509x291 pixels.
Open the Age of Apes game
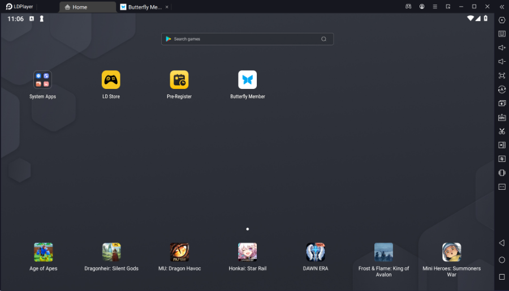tap(43, 252)
